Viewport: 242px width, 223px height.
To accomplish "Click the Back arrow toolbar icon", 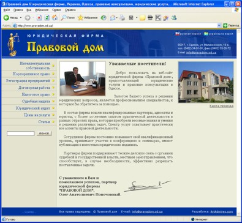I will coord(6,18).
